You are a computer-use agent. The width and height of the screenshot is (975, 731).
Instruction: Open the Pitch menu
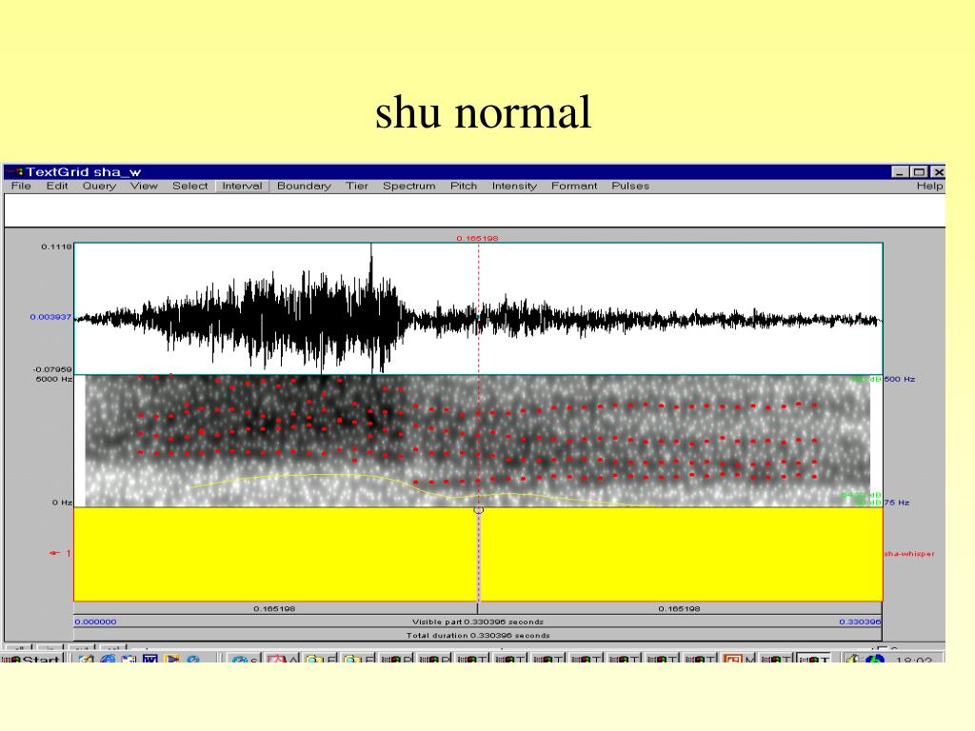pos(464,186)
